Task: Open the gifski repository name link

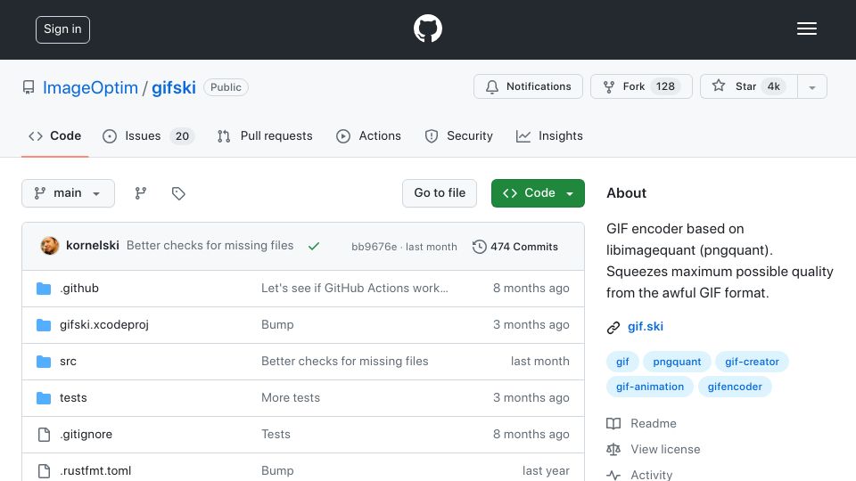Action: click(x=174, y=87)
